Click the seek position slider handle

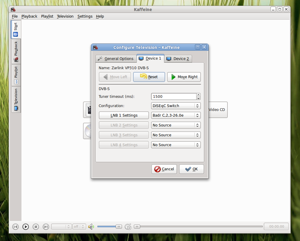pyautogui.click(x=137, y=227)
